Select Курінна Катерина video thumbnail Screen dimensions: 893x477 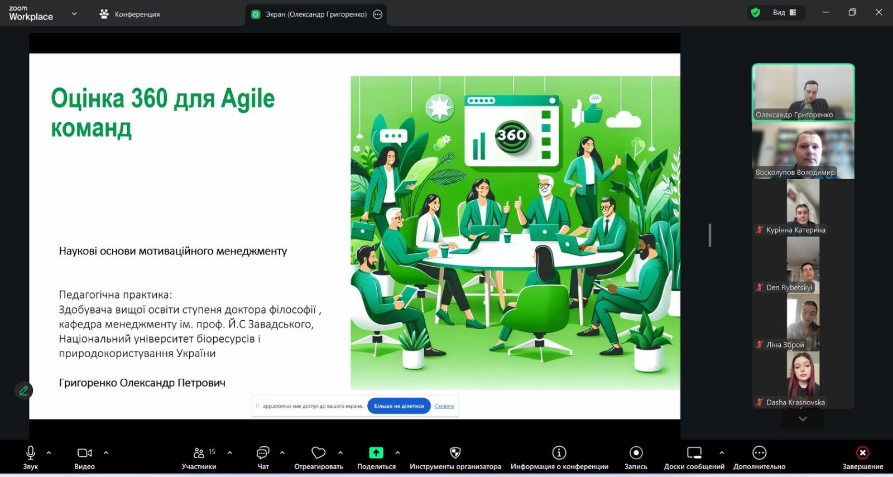tap(803, 208)
